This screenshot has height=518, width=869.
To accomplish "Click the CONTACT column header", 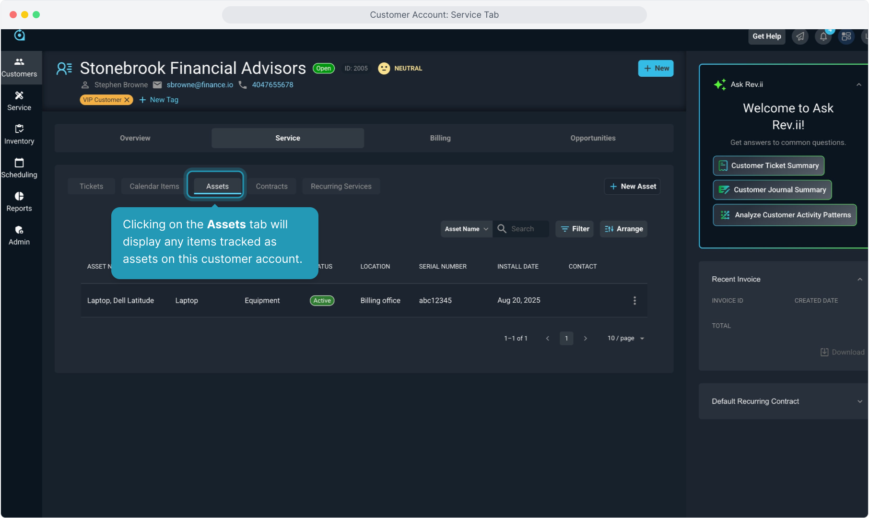I will tap(583, 267).
